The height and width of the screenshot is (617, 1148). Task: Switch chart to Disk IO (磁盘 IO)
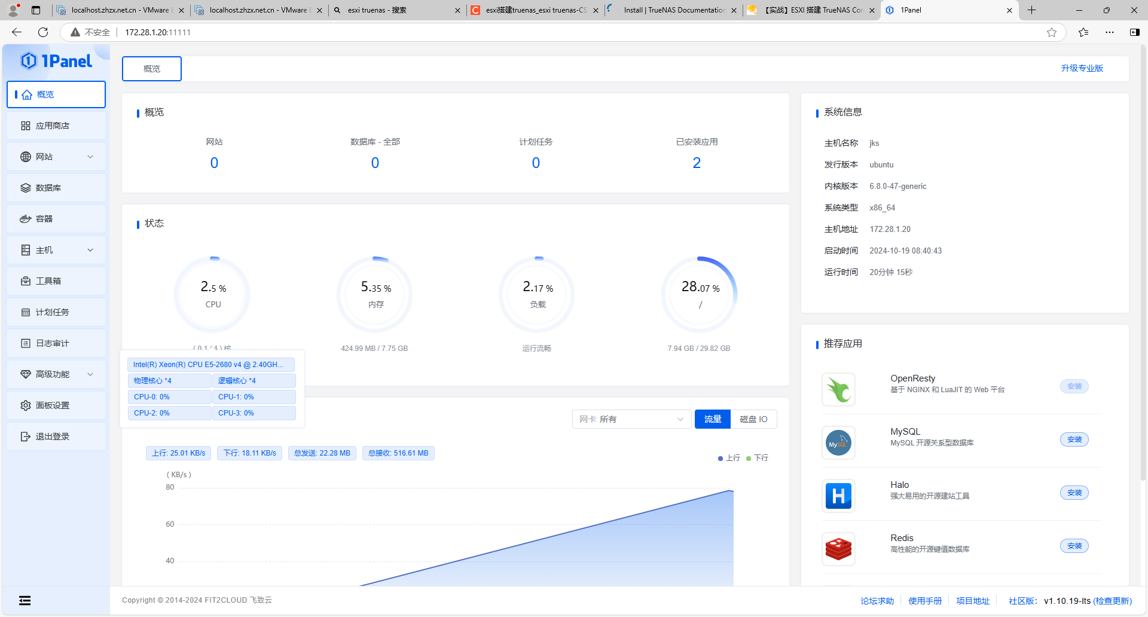pyautogui.click(x=753, y=419)
